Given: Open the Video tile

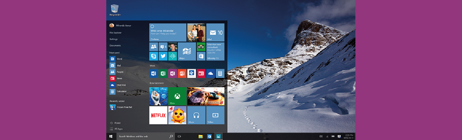Looking at the screenshot, I should 215,115.
